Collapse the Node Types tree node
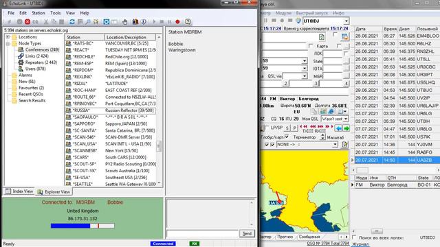The width and height of the screenshot is (440, 247). coord(8,43)
